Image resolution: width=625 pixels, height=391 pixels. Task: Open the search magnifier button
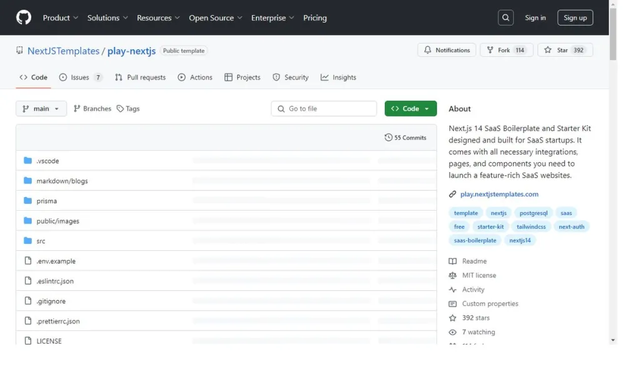click(506, 18)
